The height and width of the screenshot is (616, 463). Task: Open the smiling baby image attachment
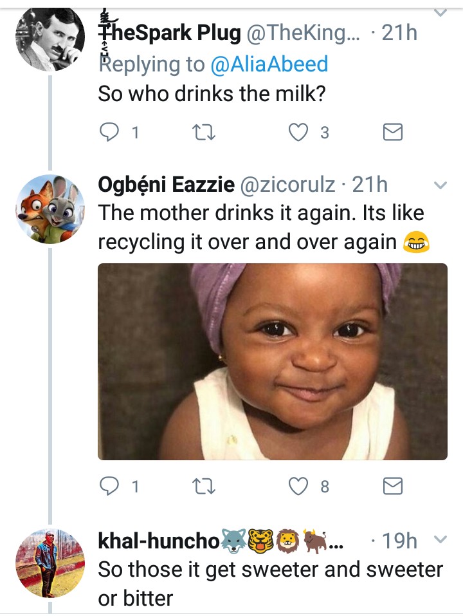click(272, 361)
